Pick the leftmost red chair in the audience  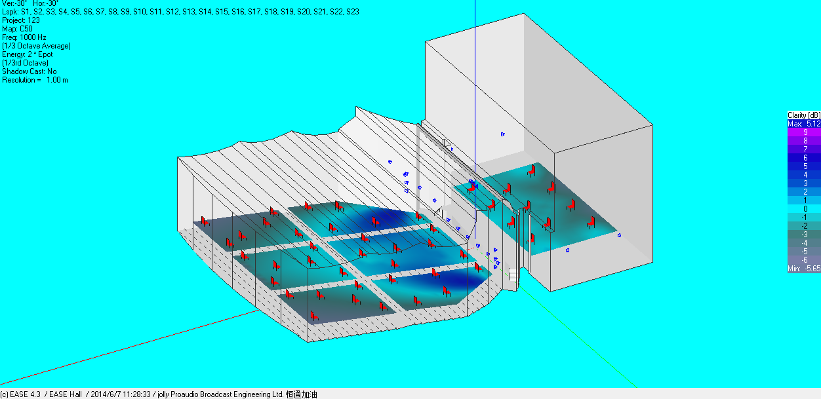click(x=203, y=221)
